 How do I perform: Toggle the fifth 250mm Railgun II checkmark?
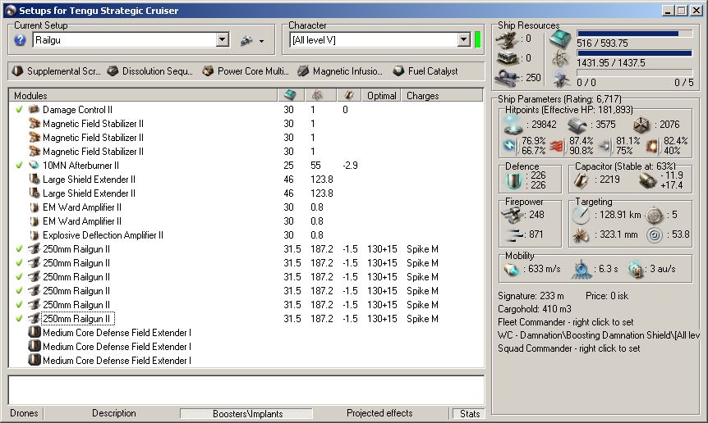pos(19,305)
